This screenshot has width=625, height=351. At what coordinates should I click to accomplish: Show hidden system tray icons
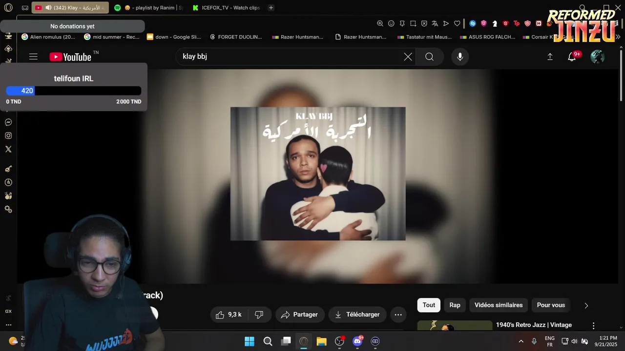point(521,341)
